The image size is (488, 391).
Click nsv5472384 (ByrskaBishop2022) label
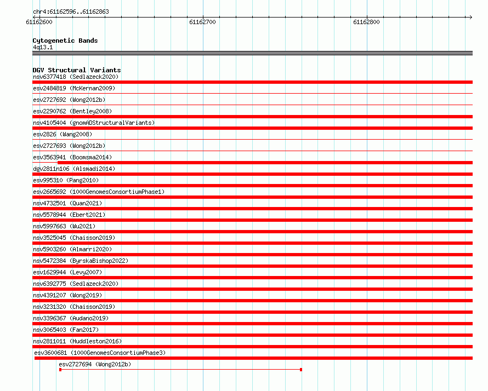point(81,261)
